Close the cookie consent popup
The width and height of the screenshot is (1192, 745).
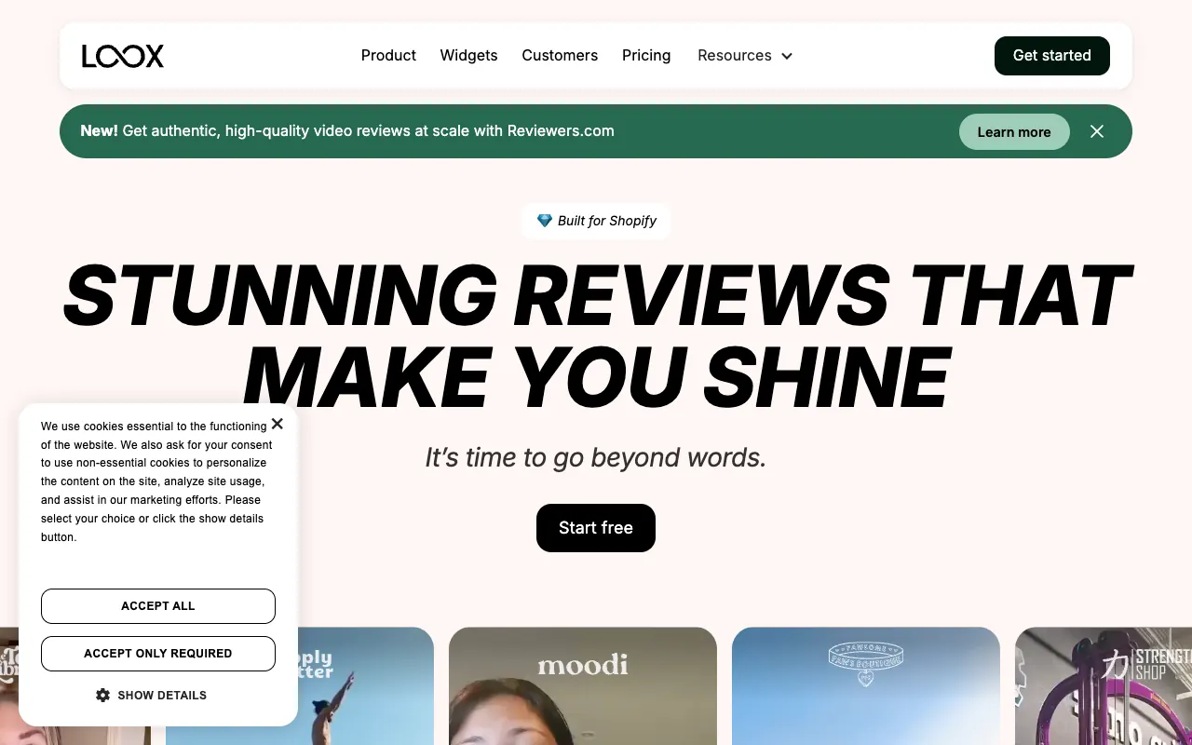pos(277,424)
